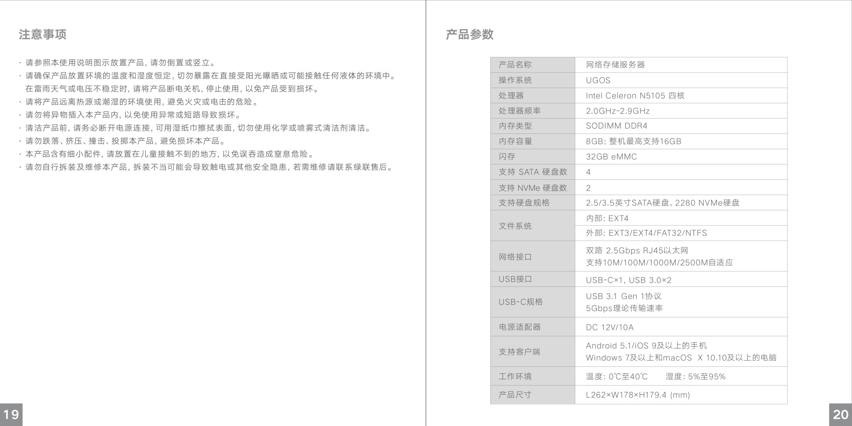
Task: Select the DC 12V/10A power adapter value
Action: click(x=609, y=328)
